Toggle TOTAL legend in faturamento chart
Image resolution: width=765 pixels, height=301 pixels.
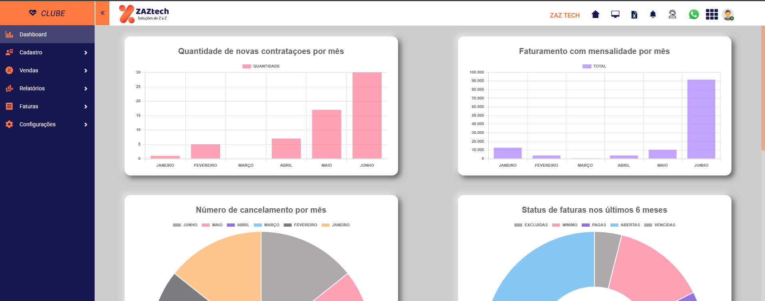[594, 66]
